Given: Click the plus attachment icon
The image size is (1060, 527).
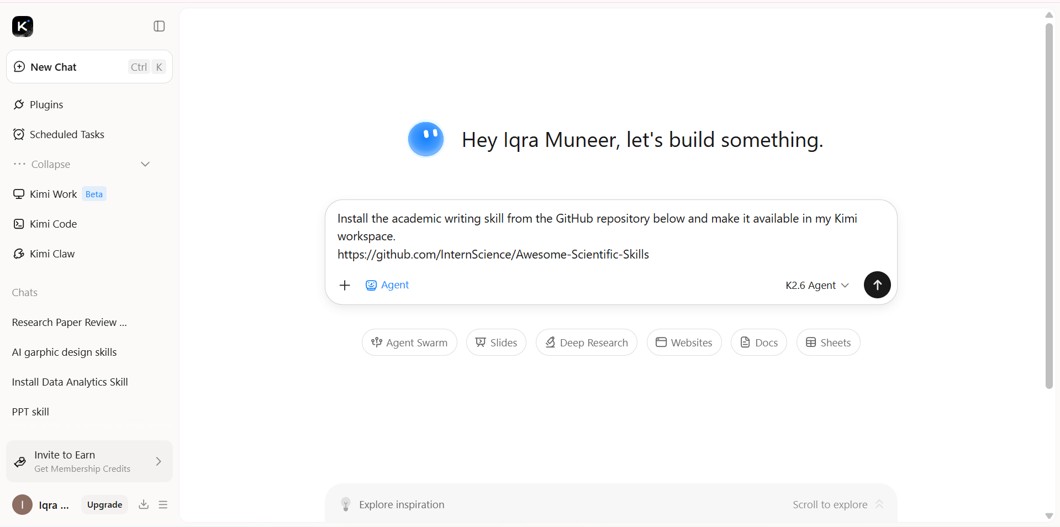Looking at the screenshot, I should click(345, 285).
